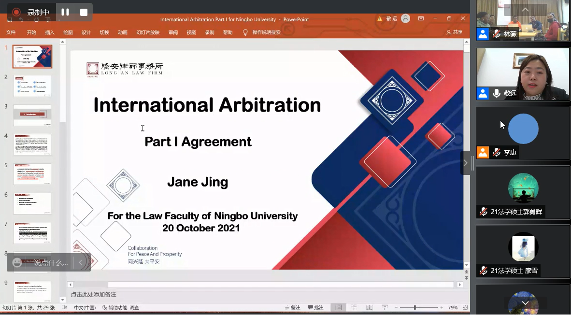Click the zoom slider handle

click(x=414, y=307)
